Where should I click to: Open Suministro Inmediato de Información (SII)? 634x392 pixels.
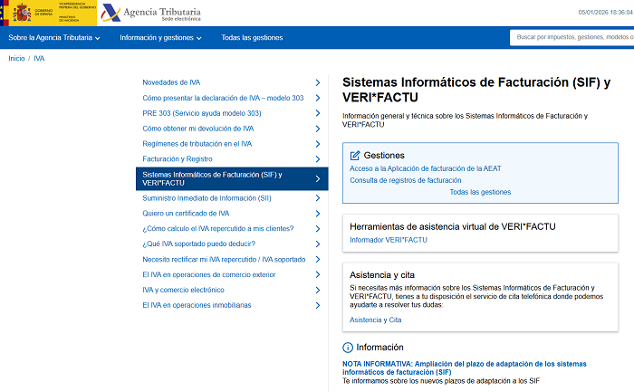207,198
